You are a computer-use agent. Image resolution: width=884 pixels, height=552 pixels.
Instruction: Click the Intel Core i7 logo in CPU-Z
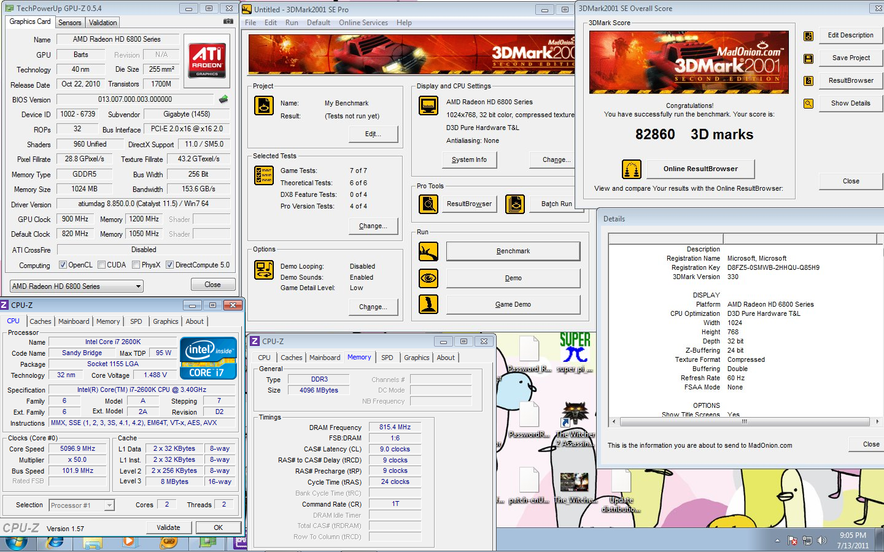(209, 358)
